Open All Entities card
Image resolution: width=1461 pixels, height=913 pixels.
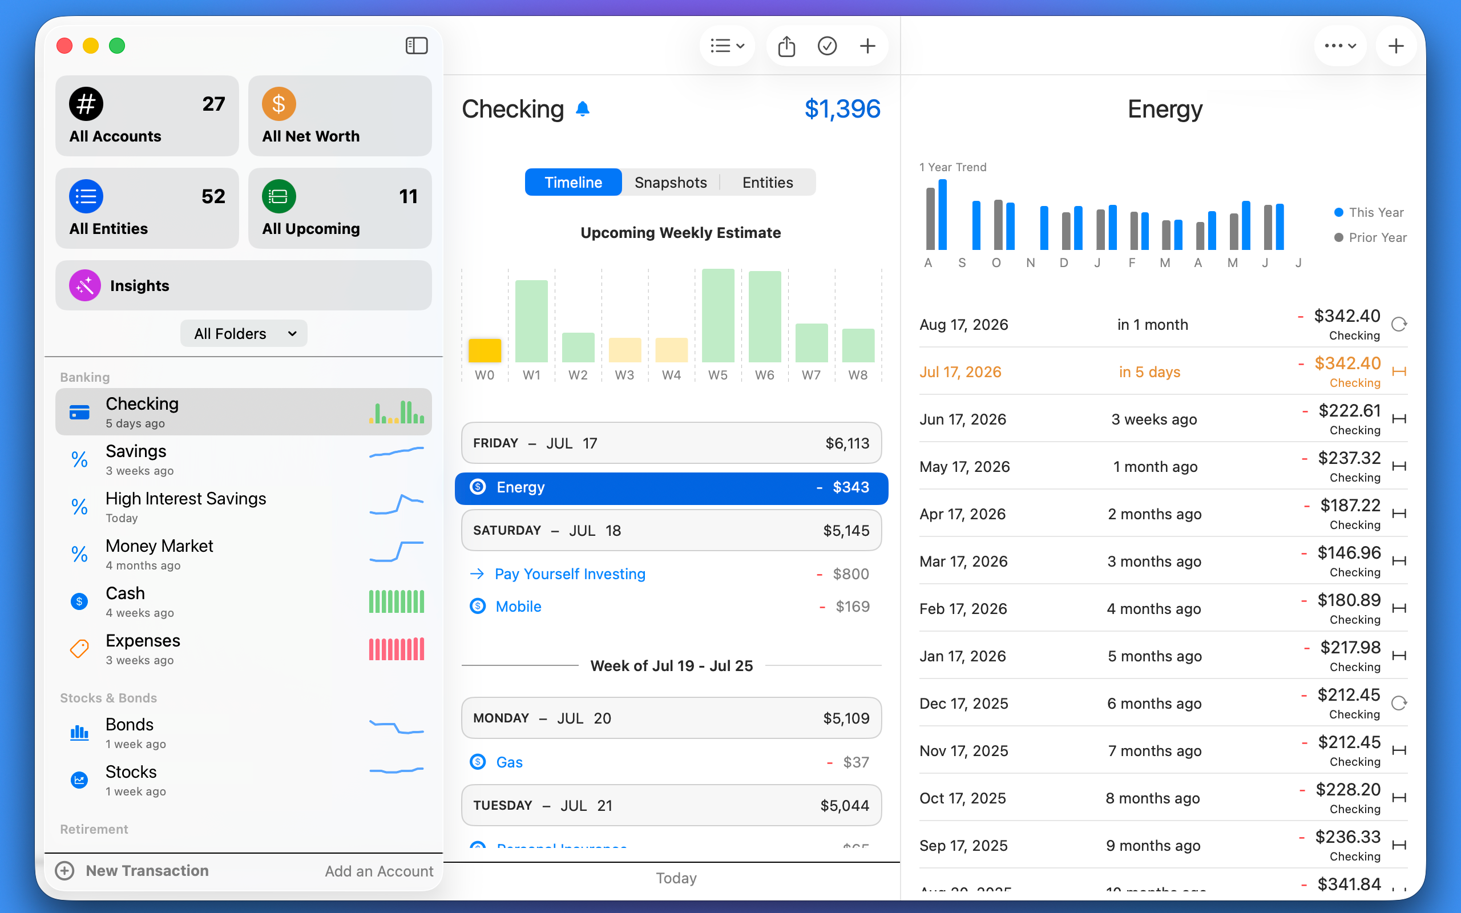147,208
